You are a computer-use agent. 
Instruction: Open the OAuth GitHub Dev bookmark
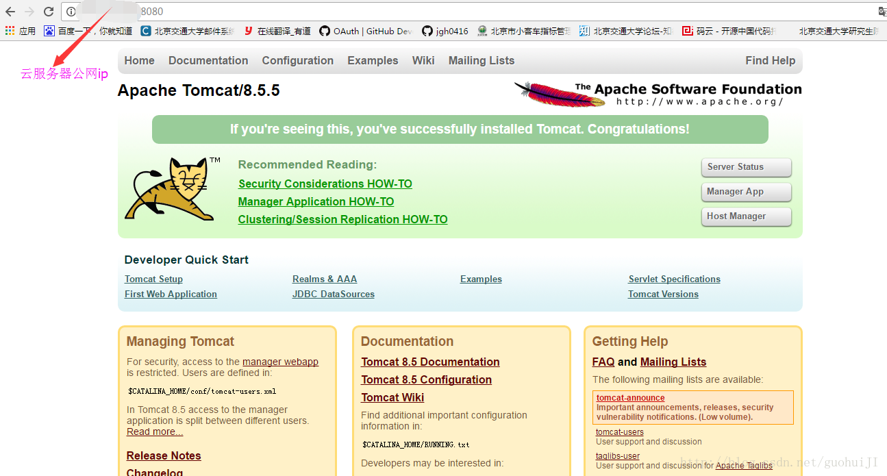[366, 31]
